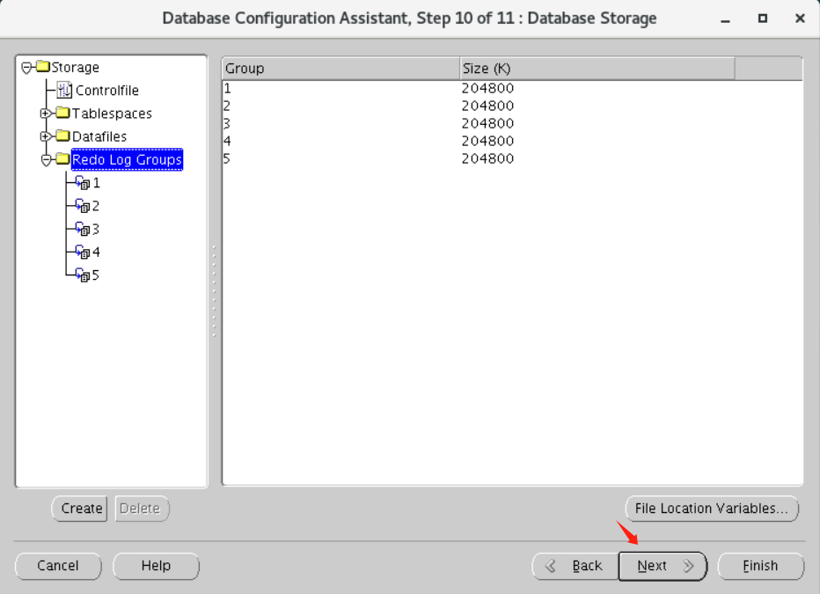Image resolution: width=820 pixels, height=594 pixels.
Task: Select Controlfile in the tree
Action: point(107,91)
